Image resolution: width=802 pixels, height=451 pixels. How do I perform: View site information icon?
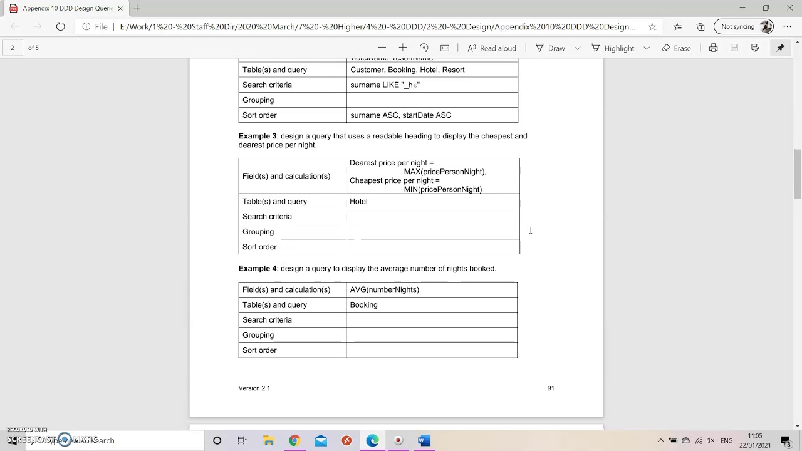pyautogui.click(x=86, y=26)
